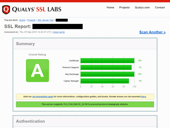
Task: Follow the Home breadcrumb link
Action: (x=22, y=20)
